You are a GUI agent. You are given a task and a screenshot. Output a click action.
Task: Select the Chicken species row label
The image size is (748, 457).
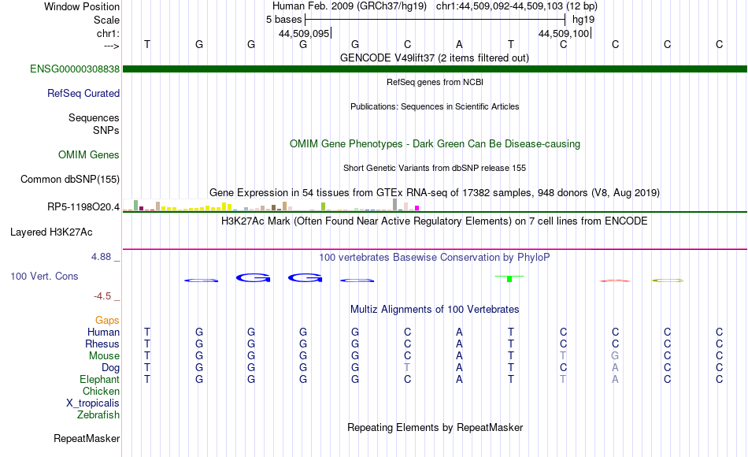(101, 391)
